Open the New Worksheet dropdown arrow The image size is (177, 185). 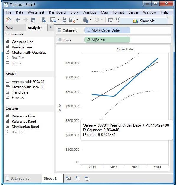tap(58, 19)
